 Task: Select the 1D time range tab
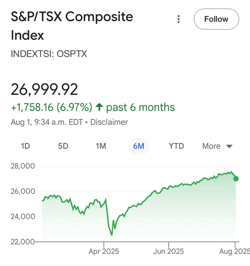(25, 146)
